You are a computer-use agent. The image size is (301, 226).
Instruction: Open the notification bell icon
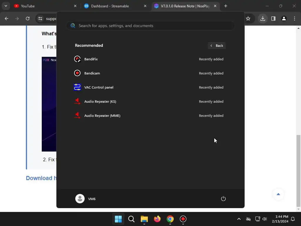(293, 219)
